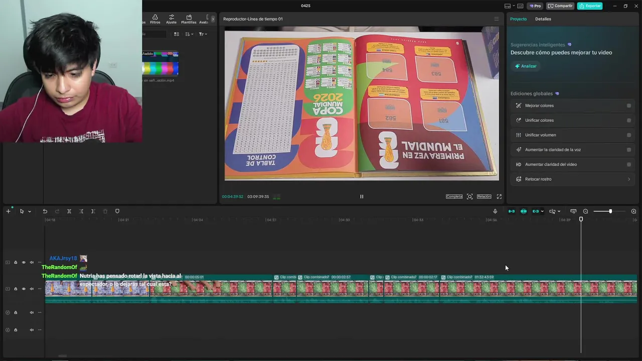Lock the first overlay video track
This screenshot has height=361, width=642.
coord(16,262)
